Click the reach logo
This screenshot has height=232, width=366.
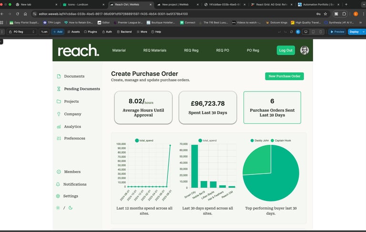click(x=79, y=50)
